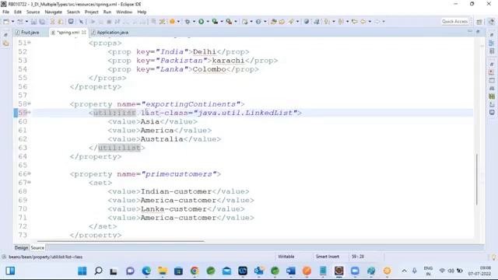
Task: Open Google Chrome from the taskbar
Action: coord(195,271)
